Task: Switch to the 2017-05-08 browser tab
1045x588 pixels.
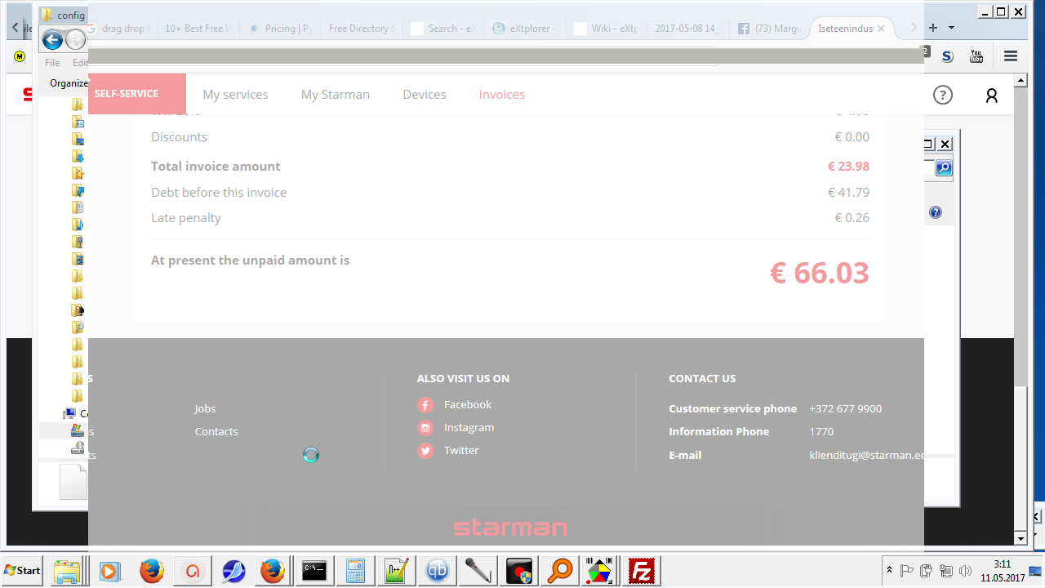Action: point(687,29)
